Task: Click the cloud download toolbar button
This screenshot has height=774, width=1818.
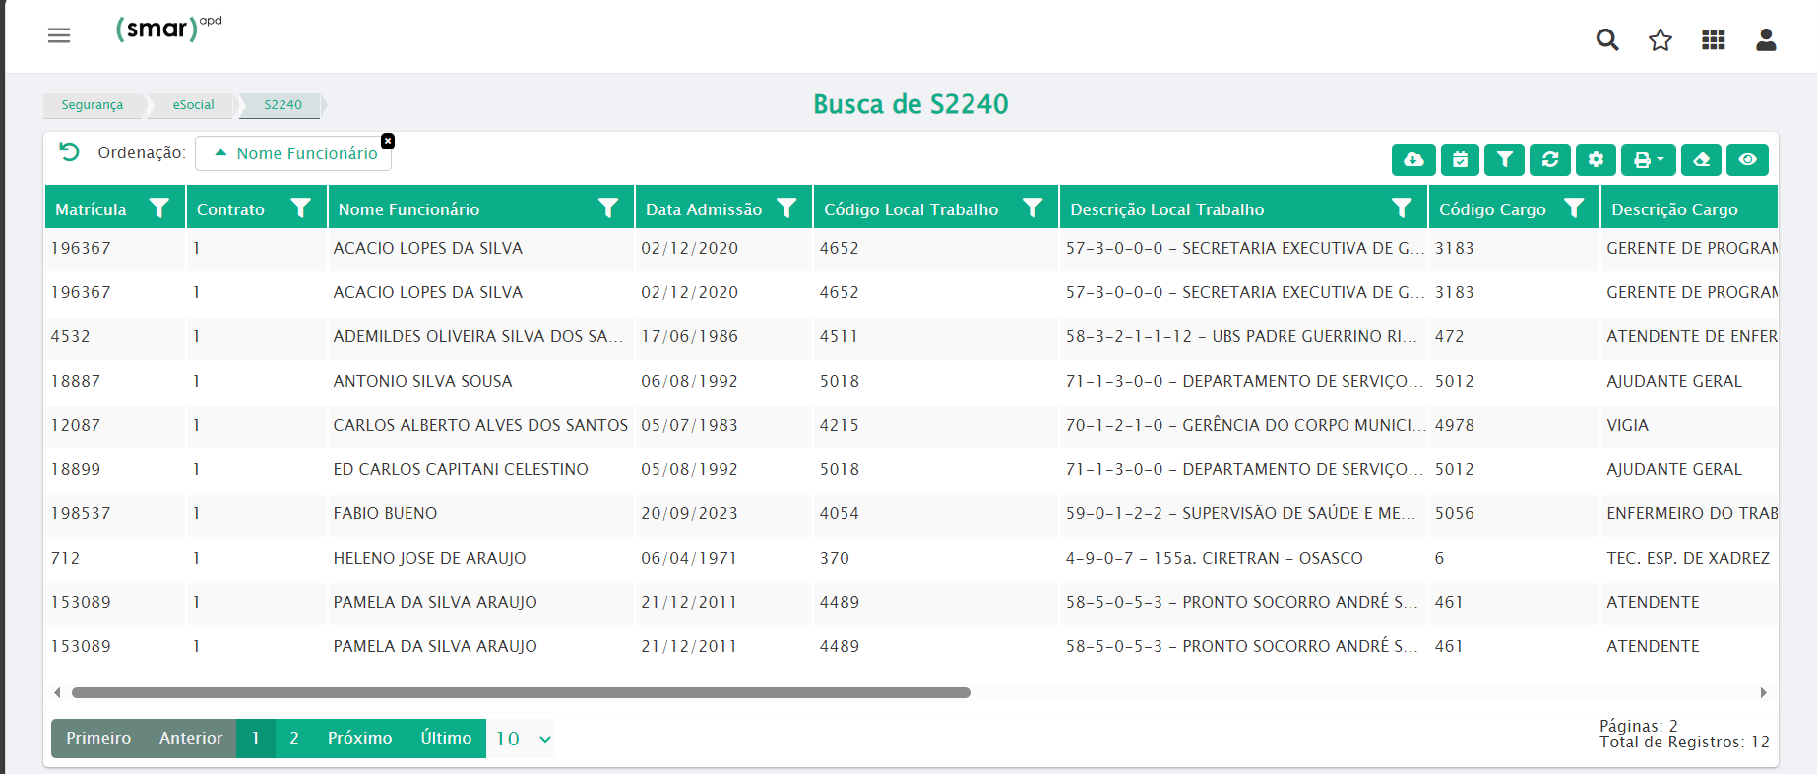Action: 1413,159
